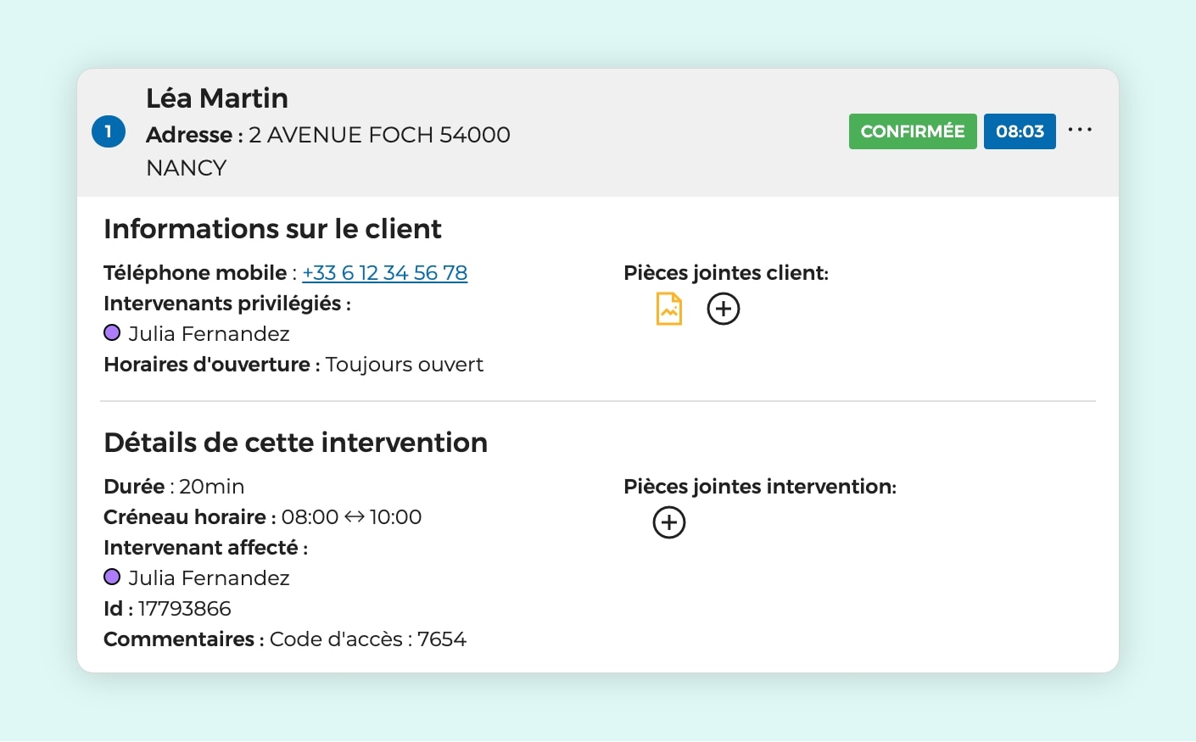Click the client name Léa Martin
Viewport: 1196px width, 742px height.
pos(217,98)
